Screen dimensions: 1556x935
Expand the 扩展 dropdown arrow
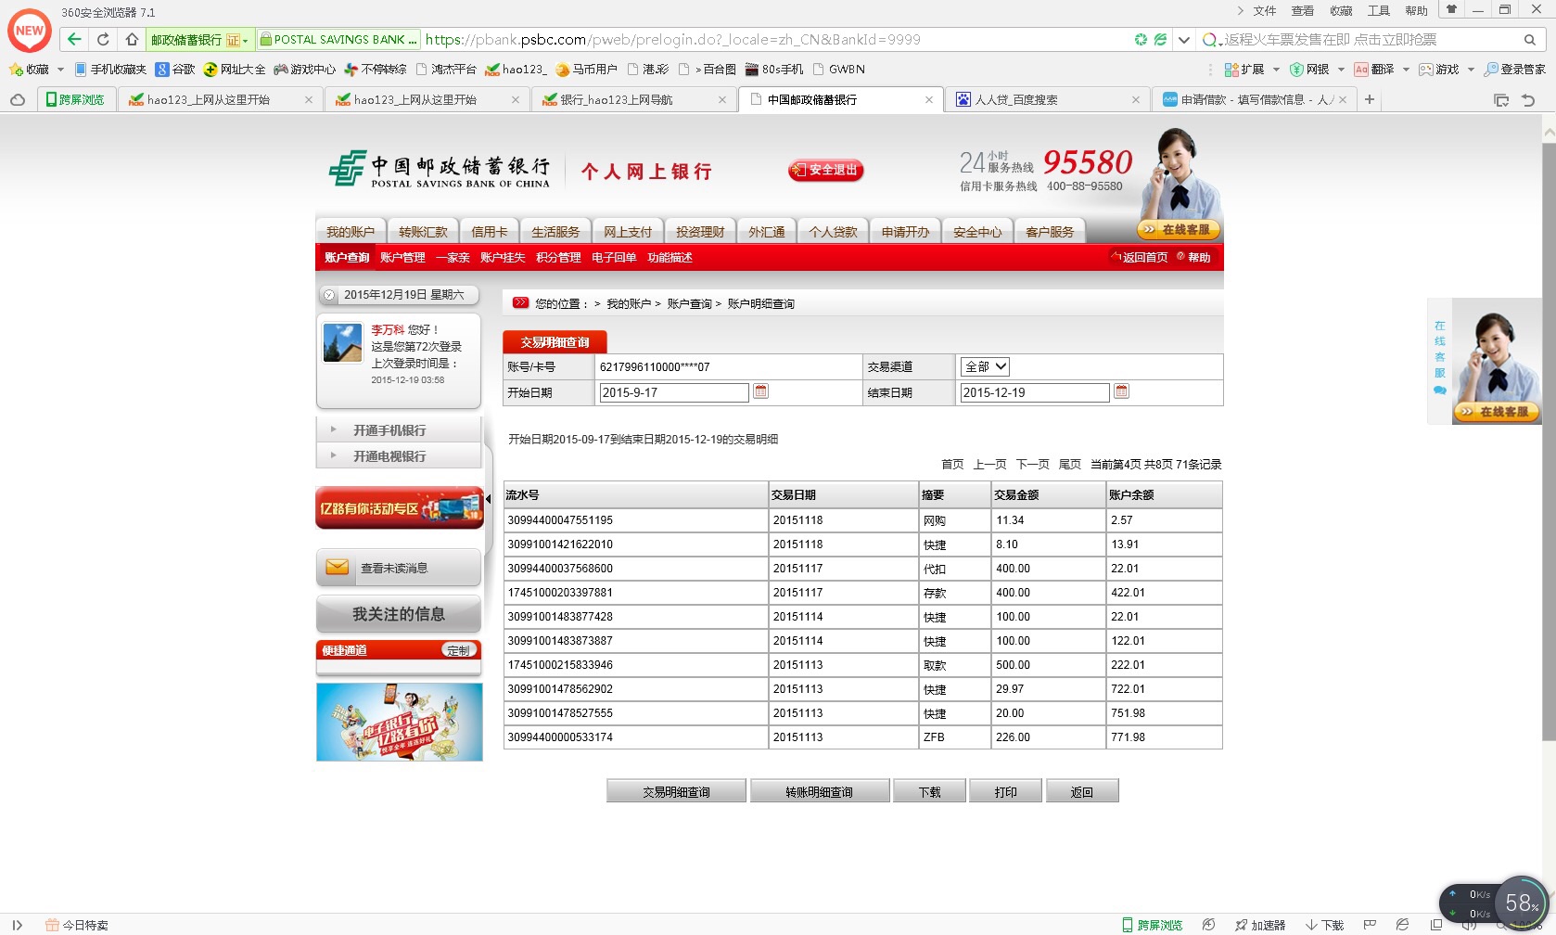coord(1276,70)
